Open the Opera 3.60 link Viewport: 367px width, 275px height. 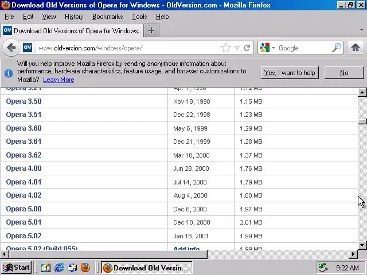coord(24,128)
